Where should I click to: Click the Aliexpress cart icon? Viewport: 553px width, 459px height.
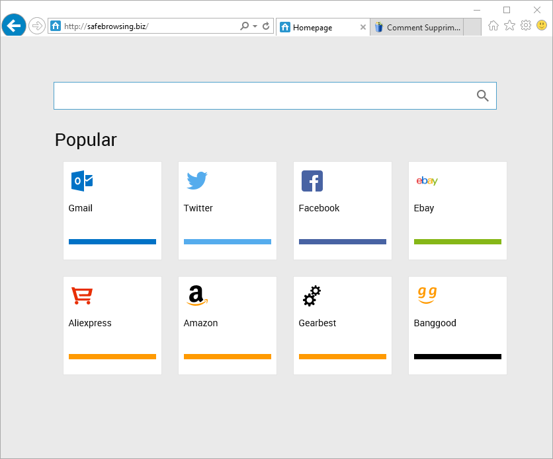(x=82, y=296)
